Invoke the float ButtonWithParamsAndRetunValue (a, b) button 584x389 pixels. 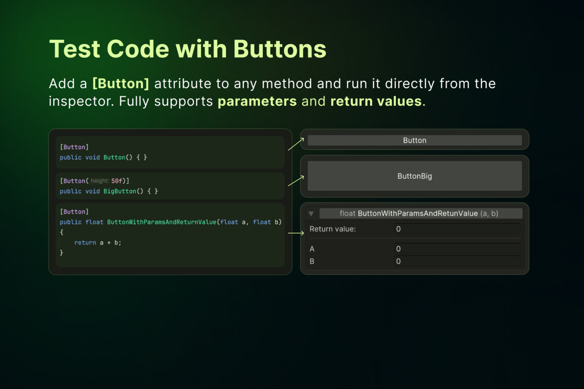420,213
